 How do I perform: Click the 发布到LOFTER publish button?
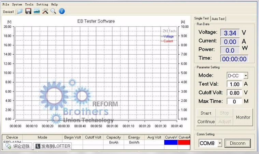[x=53, y=146]
